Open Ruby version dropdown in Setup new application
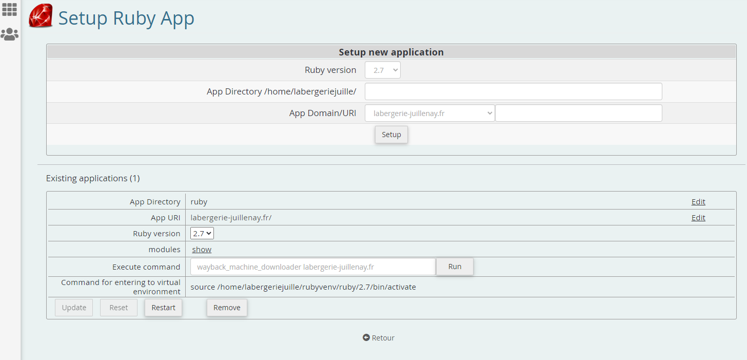The width and height of the screenshot is (747, 360). [383, 70]
